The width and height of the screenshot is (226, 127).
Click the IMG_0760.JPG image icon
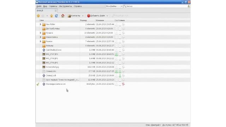44,59
